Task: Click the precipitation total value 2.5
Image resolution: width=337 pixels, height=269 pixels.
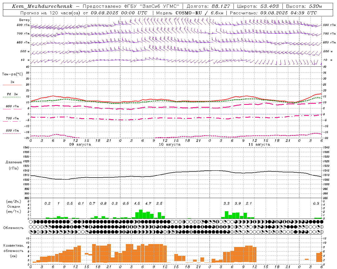Action: (159, 204)
